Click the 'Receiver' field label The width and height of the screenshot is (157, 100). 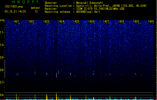click(51, 9)
